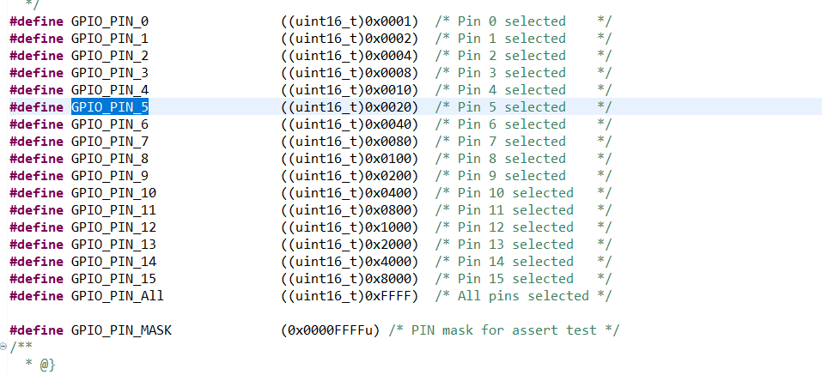The height and width of the screenshot is (375, 822).
Task: Click the highlighted GPIO_PIN_5 identifier
Action: (109, 107)
